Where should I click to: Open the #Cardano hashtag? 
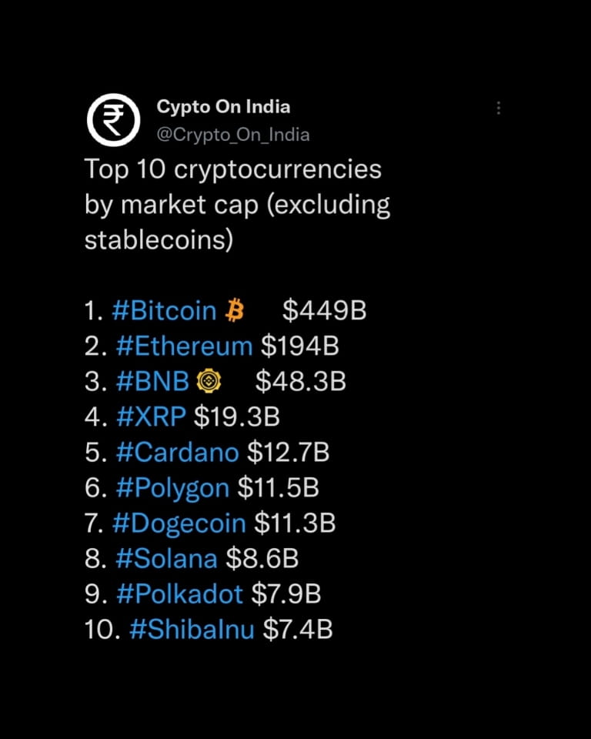(x=175, y=452)
